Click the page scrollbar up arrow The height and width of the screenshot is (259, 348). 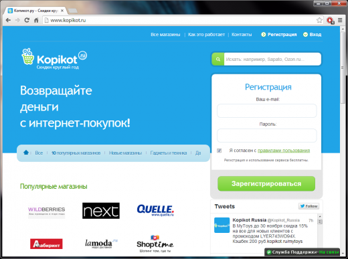(x=343, y=29)
